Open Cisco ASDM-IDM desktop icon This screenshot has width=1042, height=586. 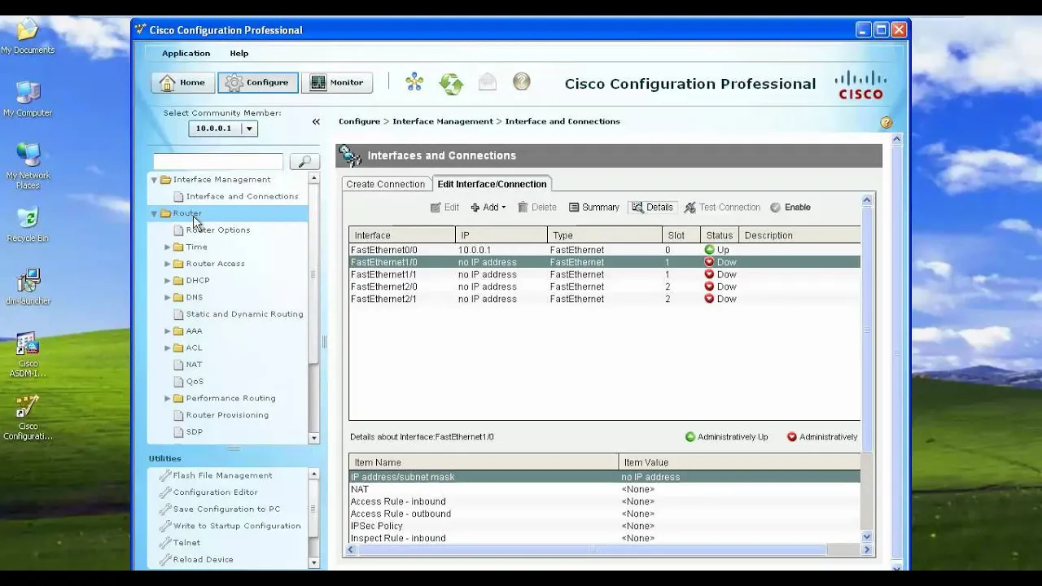(28, 355)
